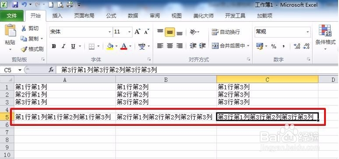The width and height of the screenshot is (339, 159).
Task: Apply comma style
Action: (x=283, y=46)
